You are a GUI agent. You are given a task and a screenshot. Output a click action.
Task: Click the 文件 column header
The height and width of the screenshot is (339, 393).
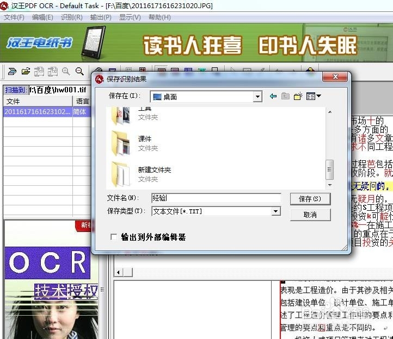(x=38, y=102)
